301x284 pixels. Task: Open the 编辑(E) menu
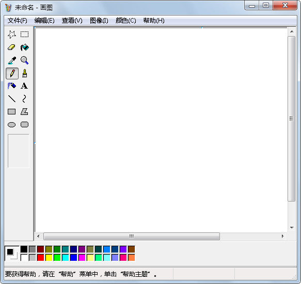44,21
